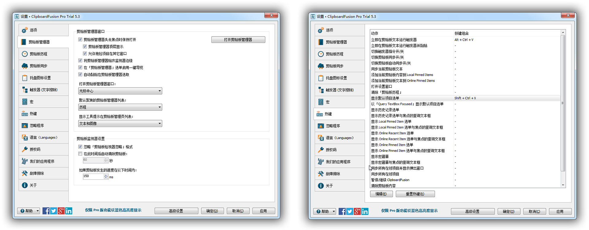Select row 暂停/继续 ClipboardFusion

[x=465, y=180]
